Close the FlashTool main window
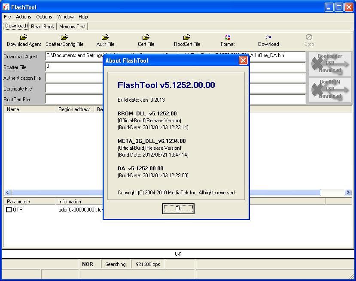Screen dimensions: 356x281 349,7
